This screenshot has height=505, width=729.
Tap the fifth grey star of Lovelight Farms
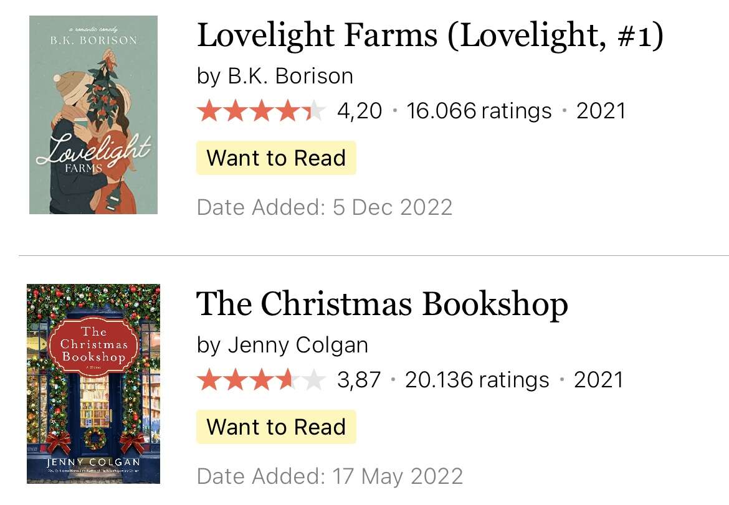click(x=315, y=111)
